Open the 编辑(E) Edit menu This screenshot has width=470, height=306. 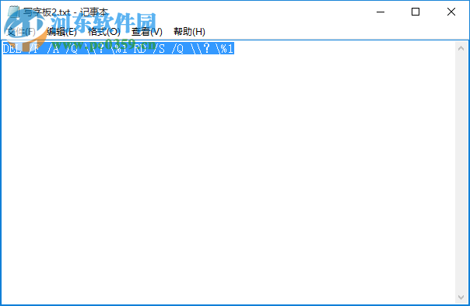click(x=61, y=32)
